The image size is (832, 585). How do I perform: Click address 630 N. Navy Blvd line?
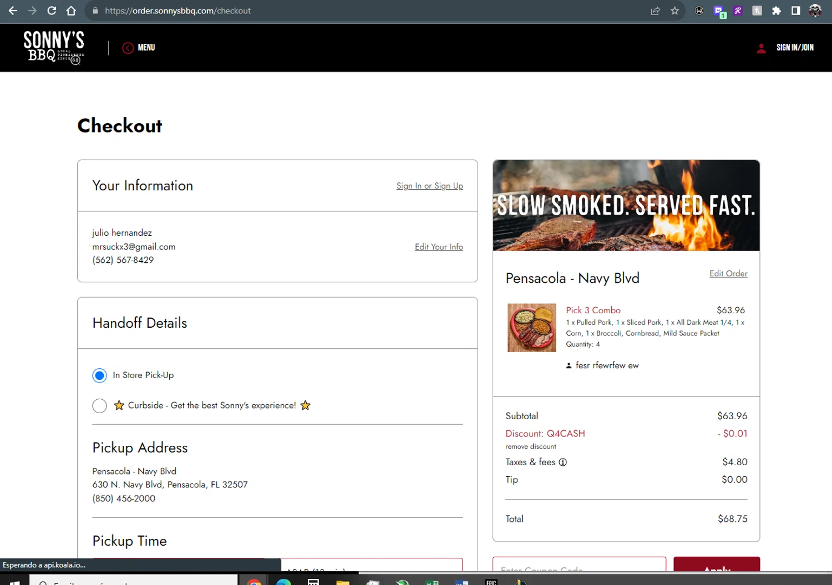click(170, 485)
